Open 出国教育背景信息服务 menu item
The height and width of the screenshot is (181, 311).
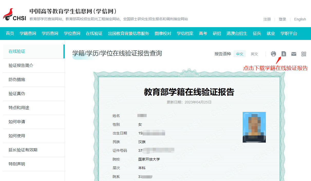click(129, 34)
